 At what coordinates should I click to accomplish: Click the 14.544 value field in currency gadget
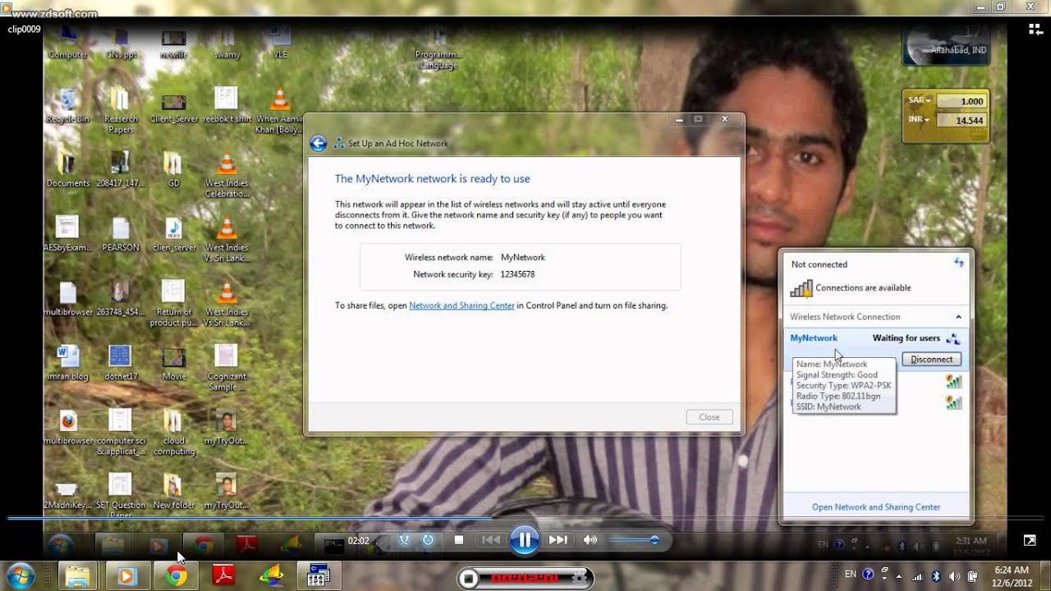pyautogui.click(x=960, y=121)
